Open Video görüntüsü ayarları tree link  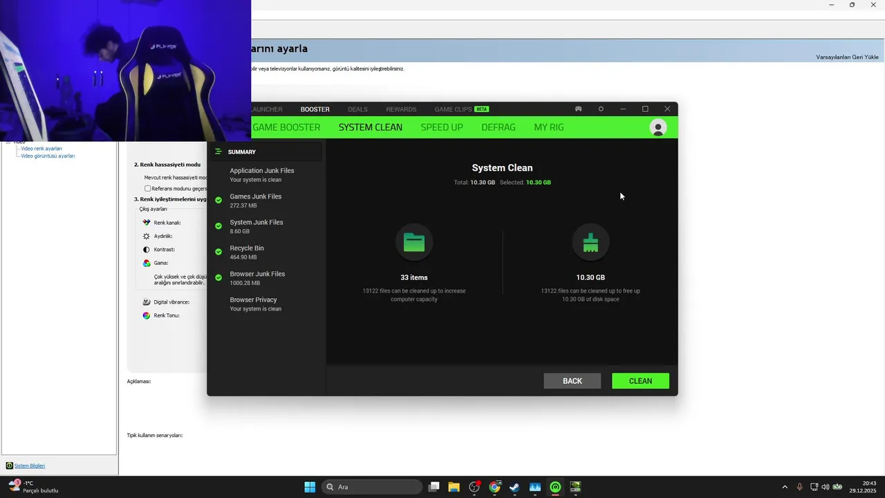48,156
